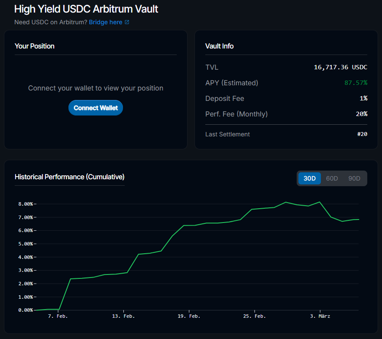Switch chart to 60D range
Image resolution: width=382 pixels, height=339 pixels.
pyautogui.click(x=332, y=178)
